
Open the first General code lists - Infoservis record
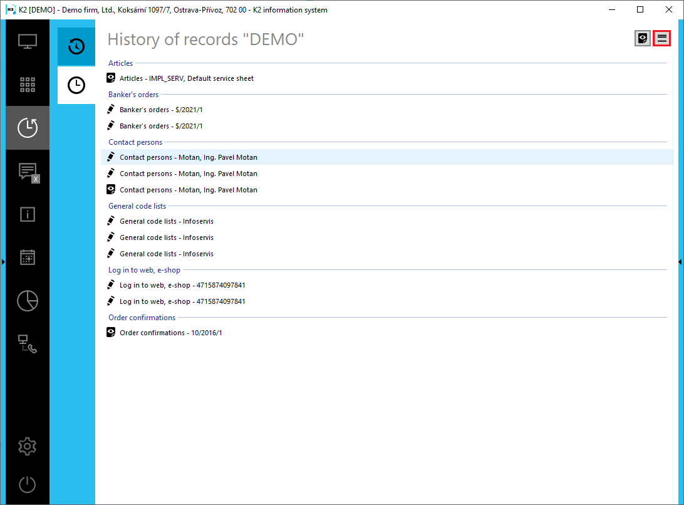(x=167, y=221)
